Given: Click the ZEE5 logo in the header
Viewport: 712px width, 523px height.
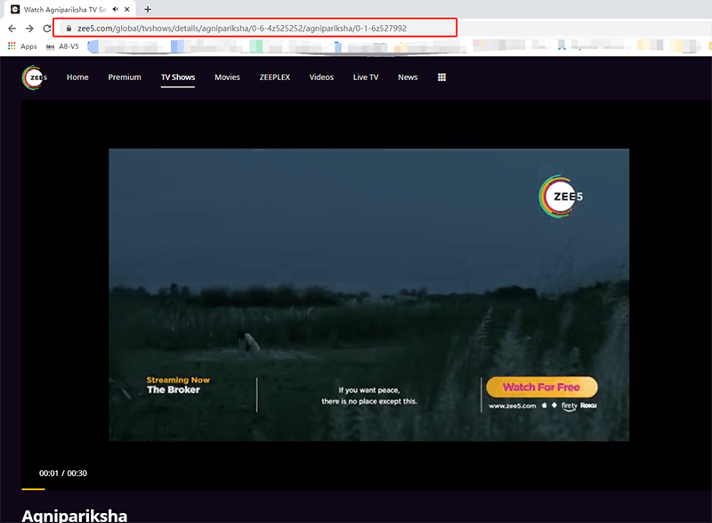Looking at the screenshot, I should 35,78.
